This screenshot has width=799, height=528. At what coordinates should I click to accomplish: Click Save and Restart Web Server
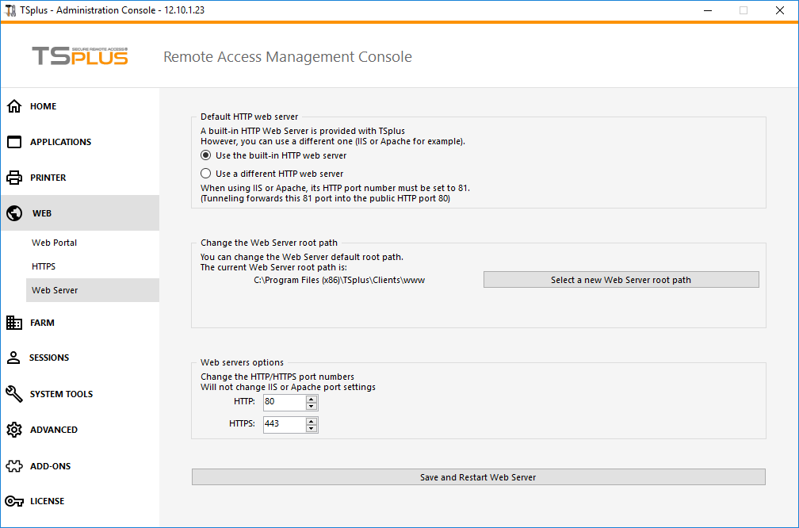tap(479, 477)
